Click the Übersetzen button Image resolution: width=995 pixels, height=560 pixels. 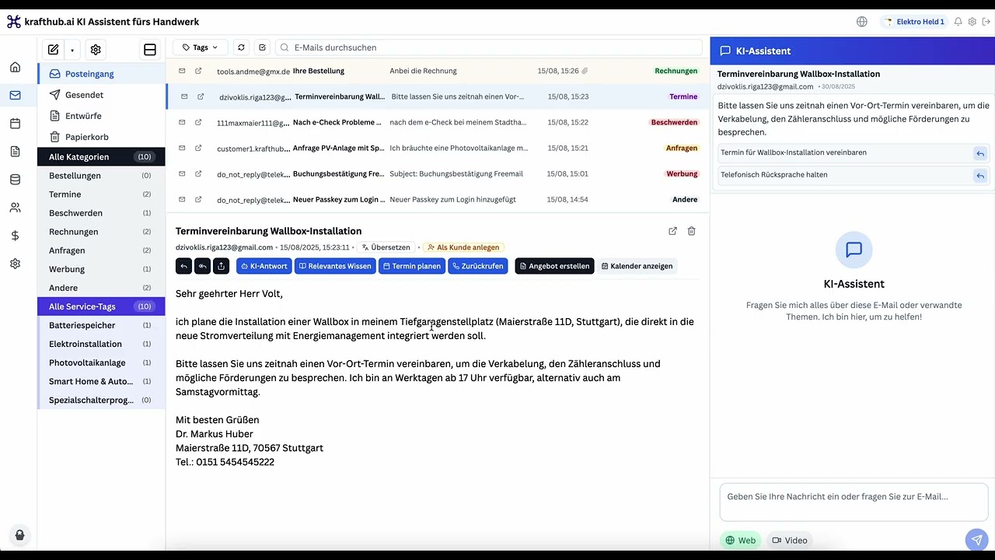pos(386,247)
